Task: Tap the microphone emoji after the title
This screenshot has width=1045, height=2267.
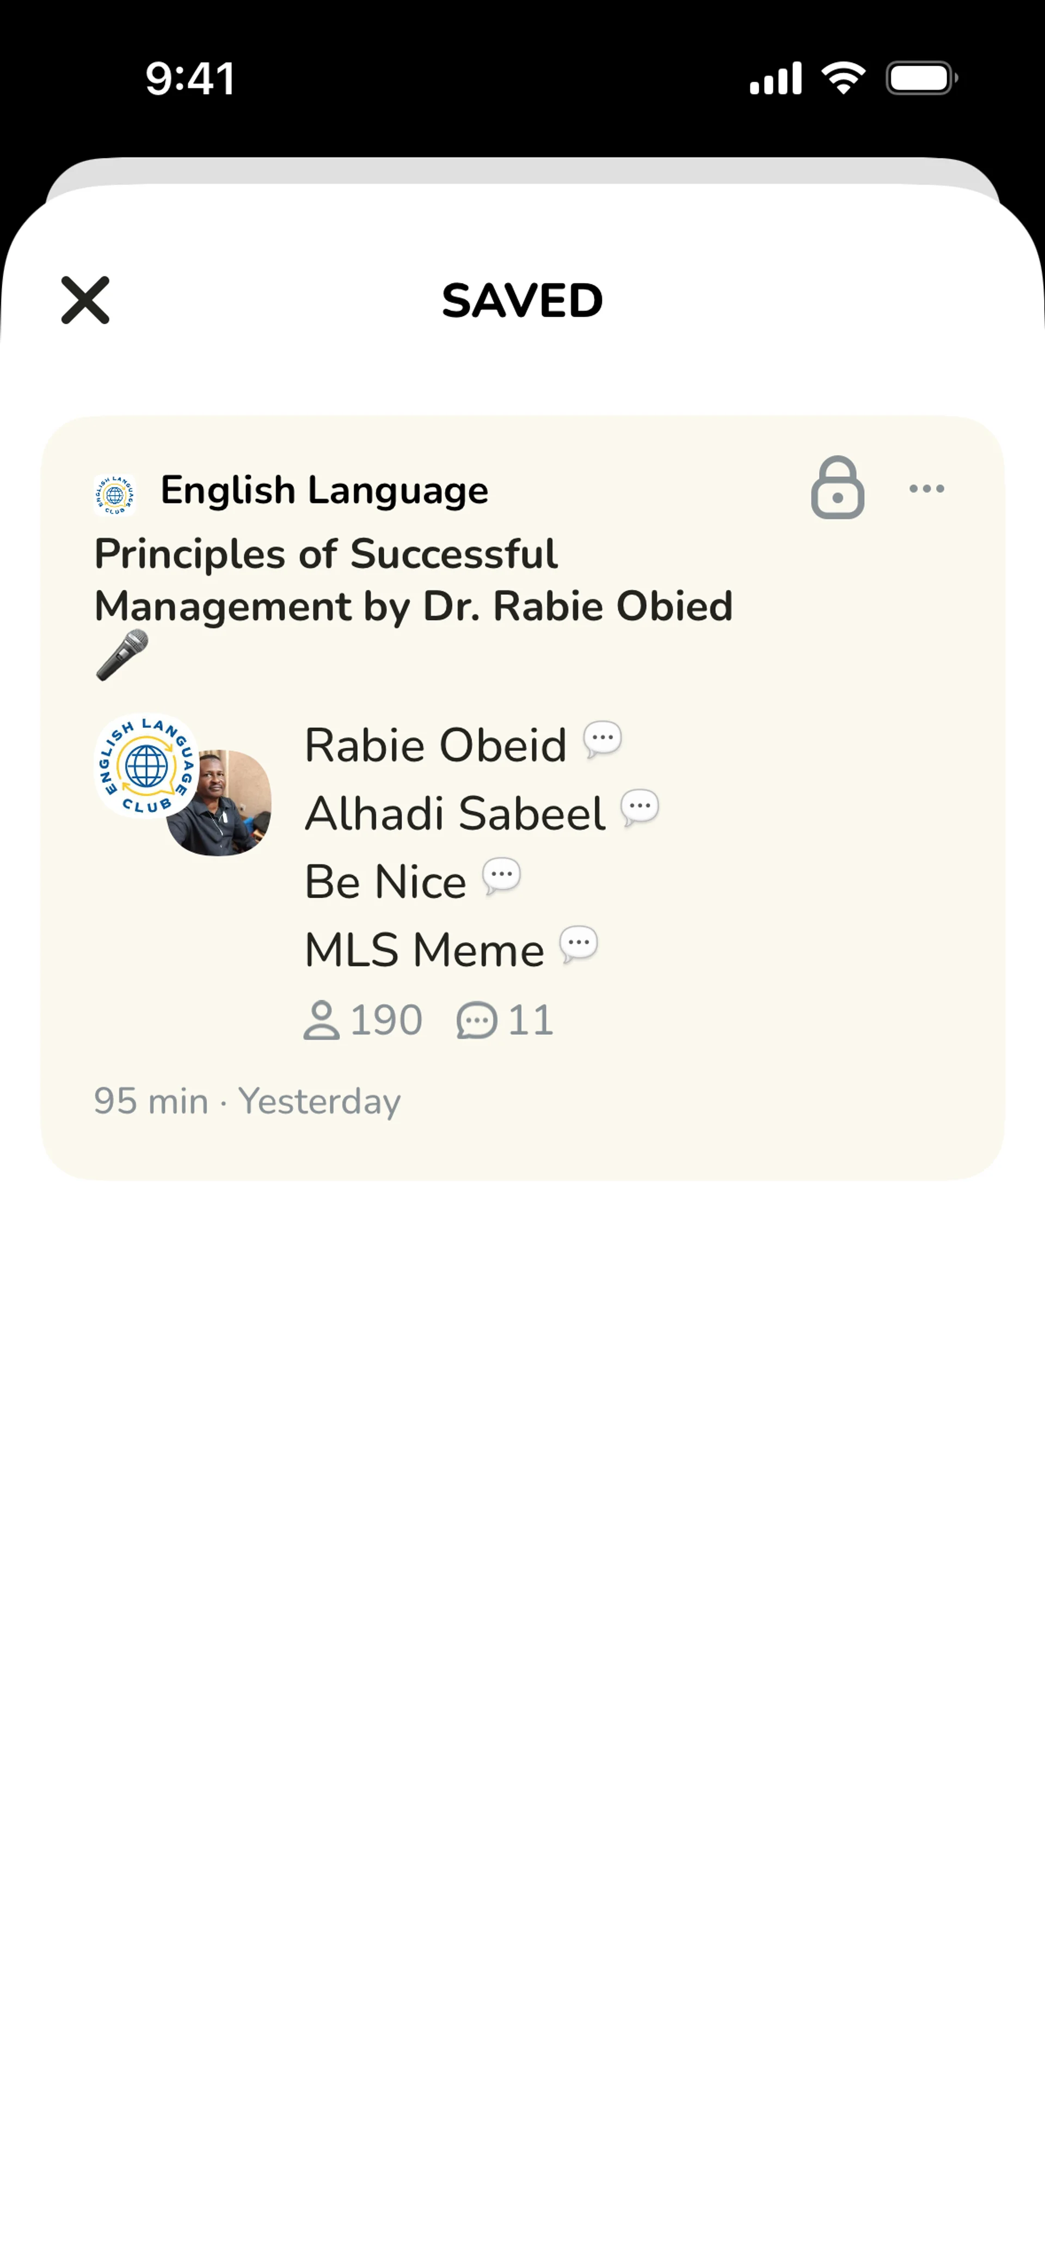Action: tap(122, 655)
